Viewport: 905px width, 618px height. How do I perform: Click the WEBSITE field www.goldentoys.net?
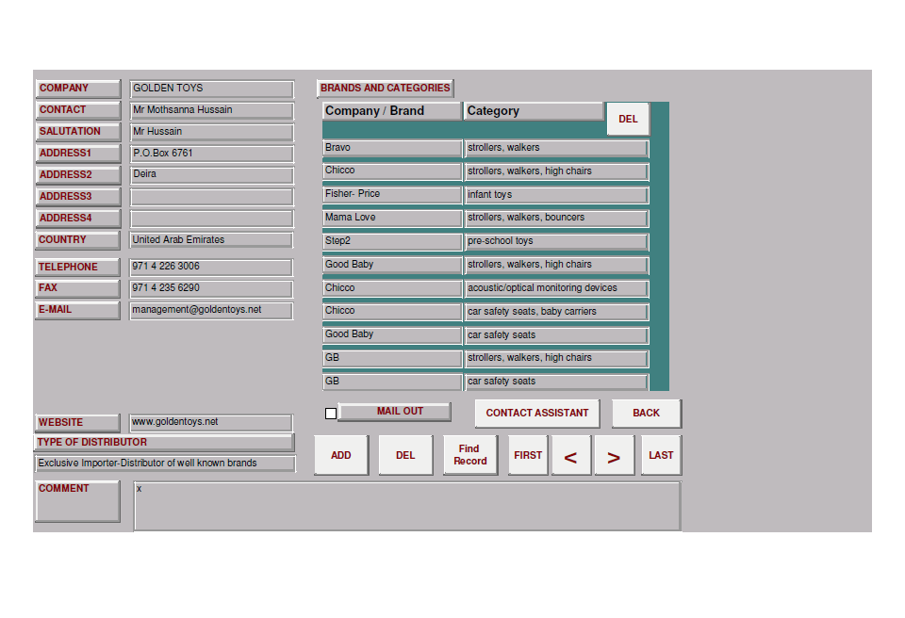pos(211,422)
